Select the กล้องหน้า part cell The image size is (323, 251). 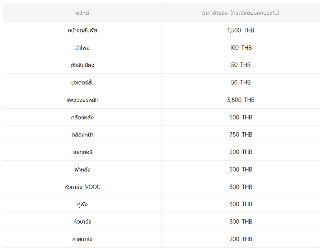coord(82,135)
